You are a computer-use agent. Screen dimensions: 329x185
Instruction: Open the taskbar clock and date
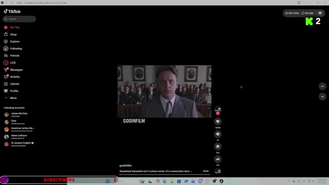tap(322, 181)
